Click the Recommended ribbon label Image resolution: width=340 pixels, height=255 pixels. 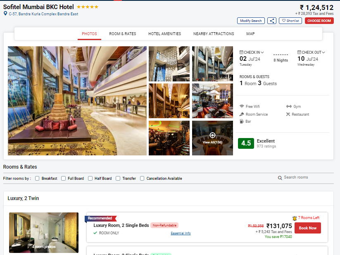tap(100, 218)
